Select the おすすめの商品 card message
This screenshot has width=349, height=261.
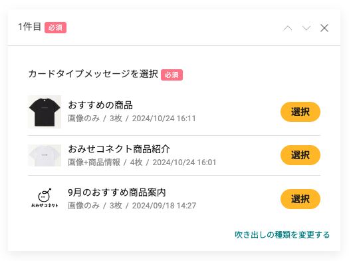[x=300, y=112]
